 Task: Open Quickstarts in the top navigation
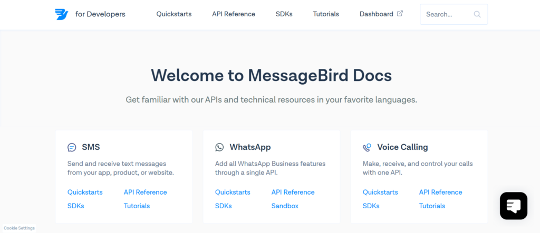[173, 14]
